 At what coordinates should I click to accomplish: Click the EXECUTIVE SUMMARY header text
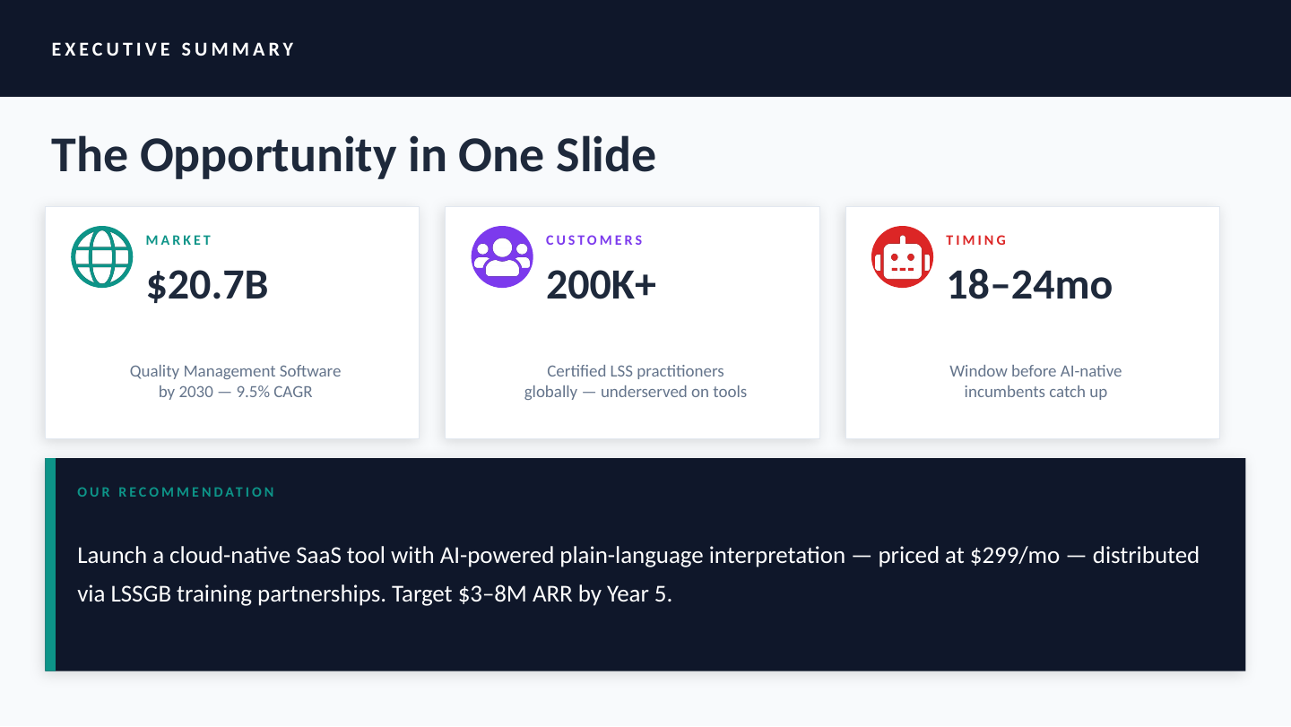[x=173, y=49]
